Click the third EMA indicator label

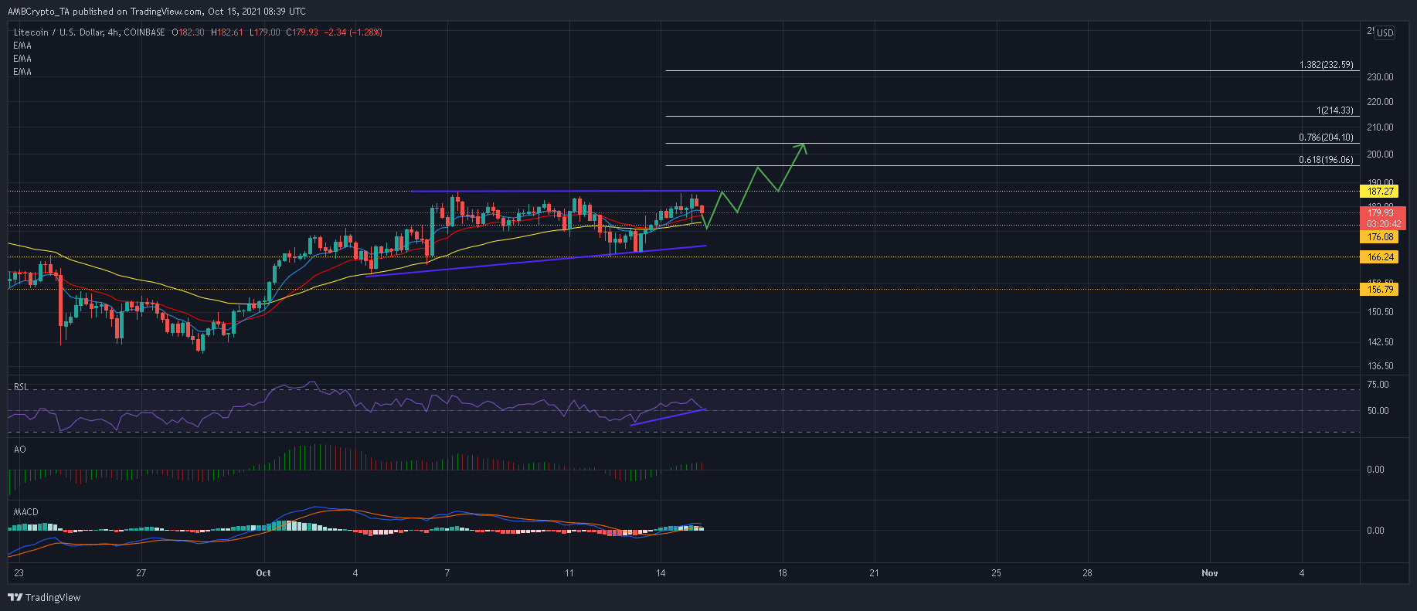pos(22,72)
